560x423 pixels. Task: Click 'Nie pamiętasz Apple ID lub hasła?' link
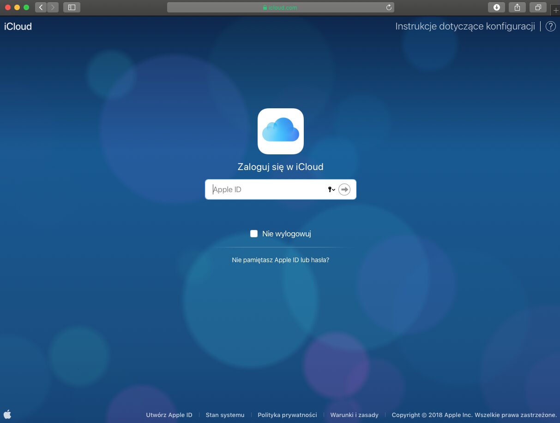click(x=281, y=260)
